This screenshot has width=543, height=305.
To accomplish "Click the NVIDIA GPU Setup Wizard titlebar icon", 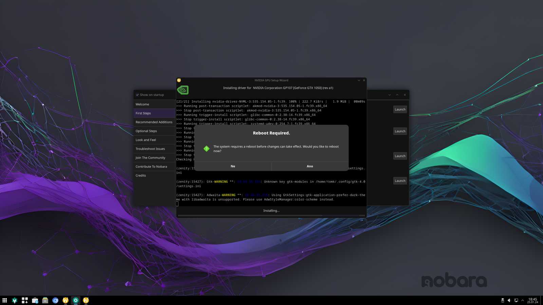I will coord(179,80).
